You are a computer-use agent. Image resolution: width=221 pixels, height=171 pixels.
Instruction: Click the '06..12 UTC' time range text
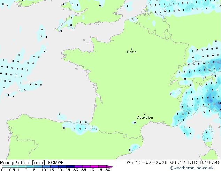[183, 163]
